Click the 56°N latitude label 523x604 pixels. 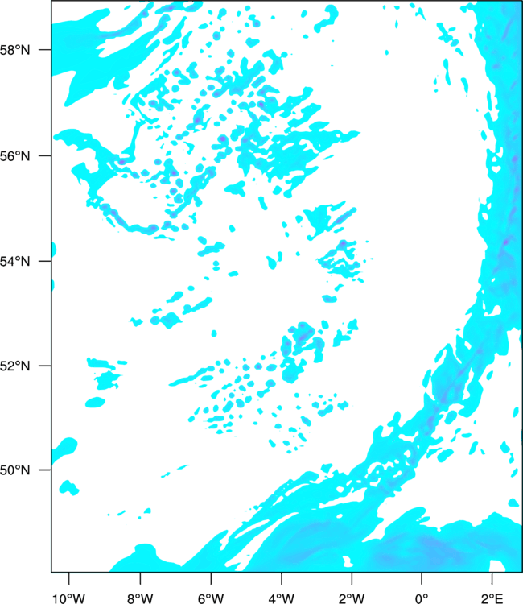[x=14, y=156]
